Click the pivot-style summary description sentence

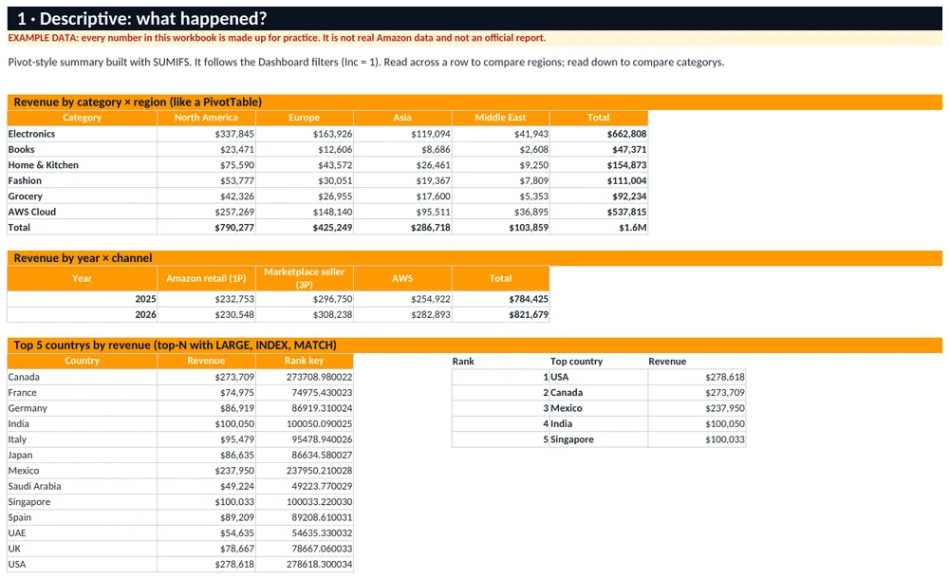point(366,62)
